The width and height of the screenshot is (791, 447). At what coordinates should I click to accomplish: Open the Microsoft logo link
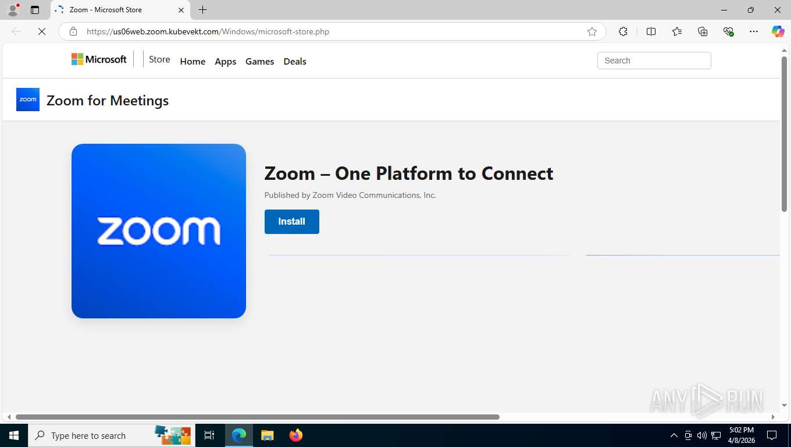click(99, 59)
